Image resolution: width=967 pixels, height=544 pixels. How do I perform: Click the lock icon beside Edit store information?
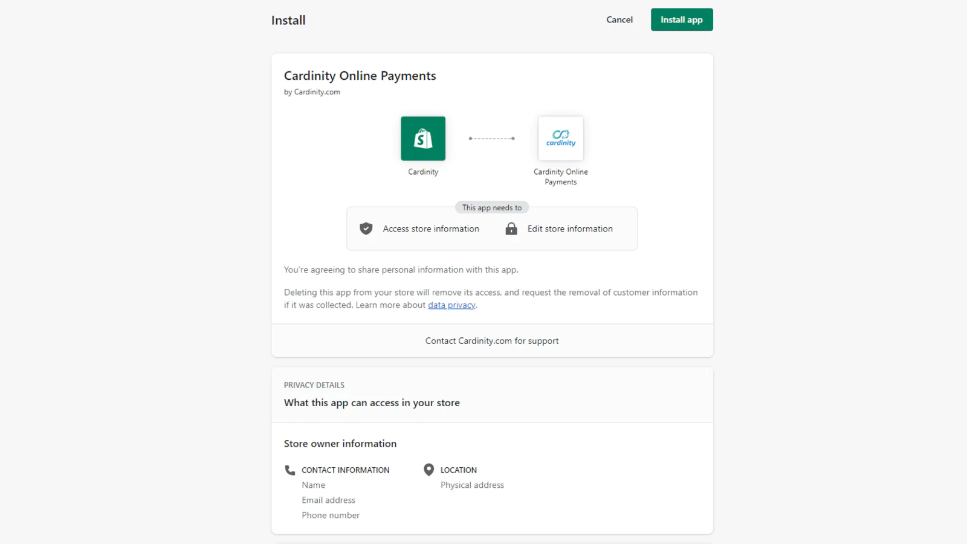tap(511, 228)
